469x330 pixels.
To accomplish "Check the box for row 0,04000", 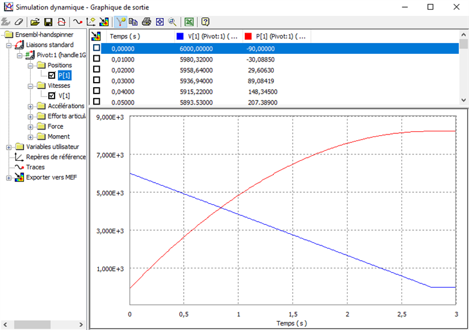I will coord(96,91).
